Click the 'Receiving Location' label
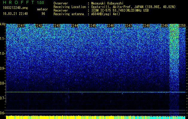Viewport: 188px width, 119px height. [70, 7]
